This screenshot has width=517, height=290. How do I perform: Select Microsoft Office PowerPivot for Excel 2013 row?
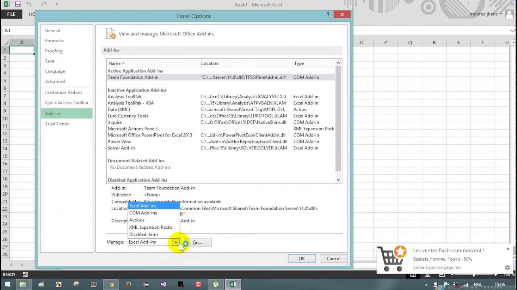(x=221, y=135)
